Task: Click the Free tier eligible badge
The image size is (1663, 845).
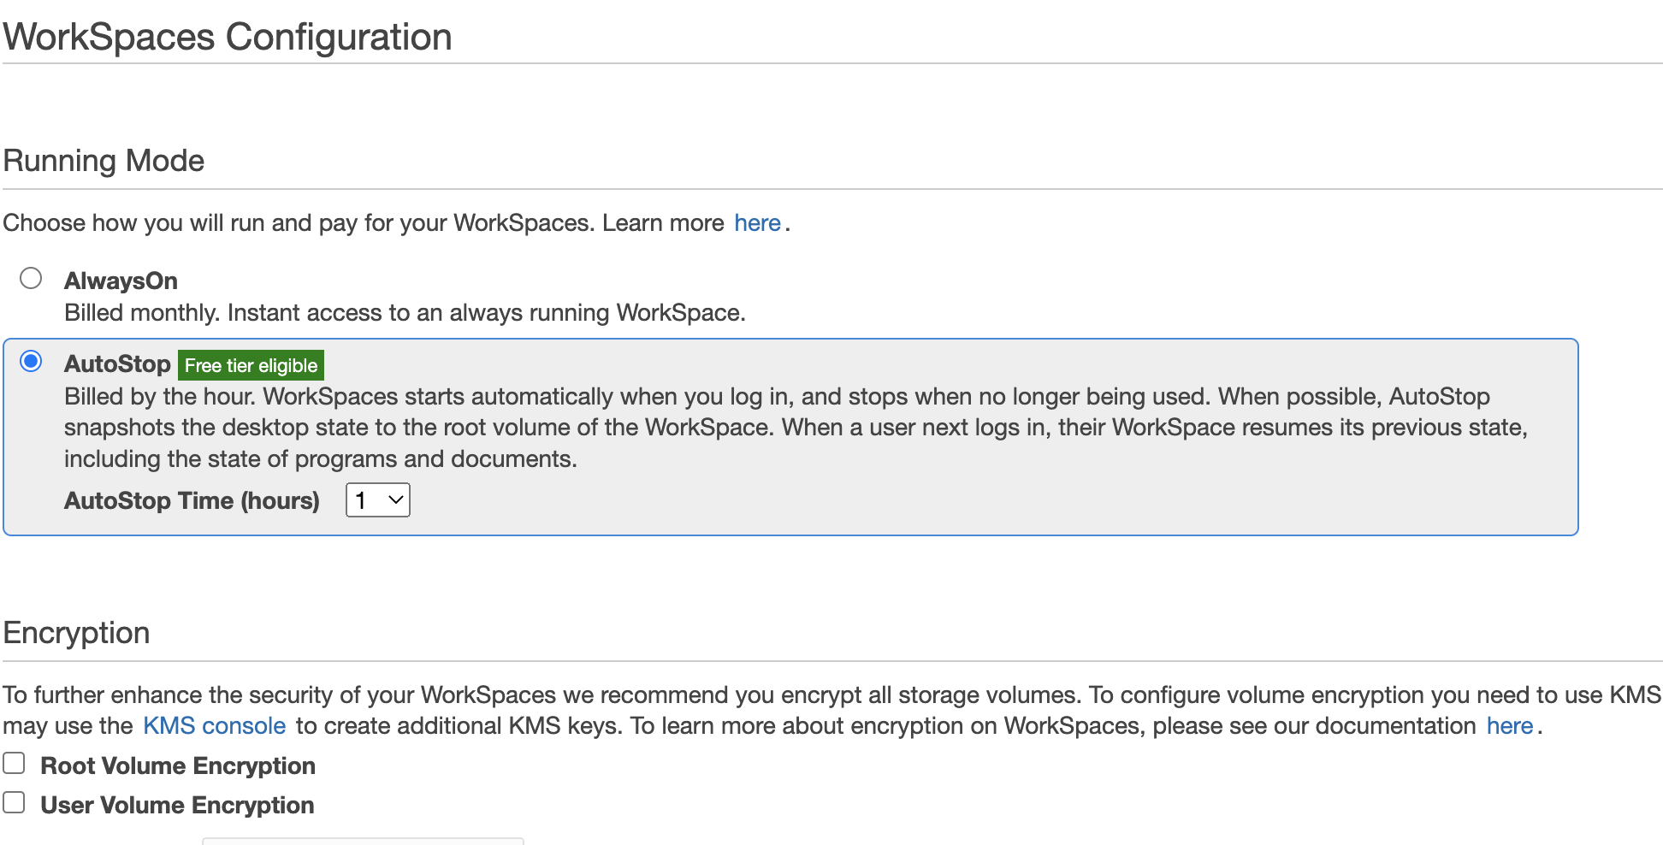Action: point(251,365)
